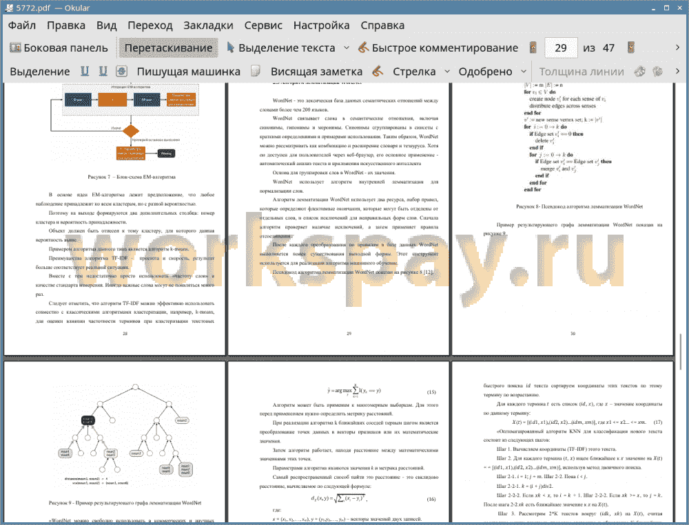Expand annotation toolbar overflow chevron
The image size is (689, 525).
[677, 71]
